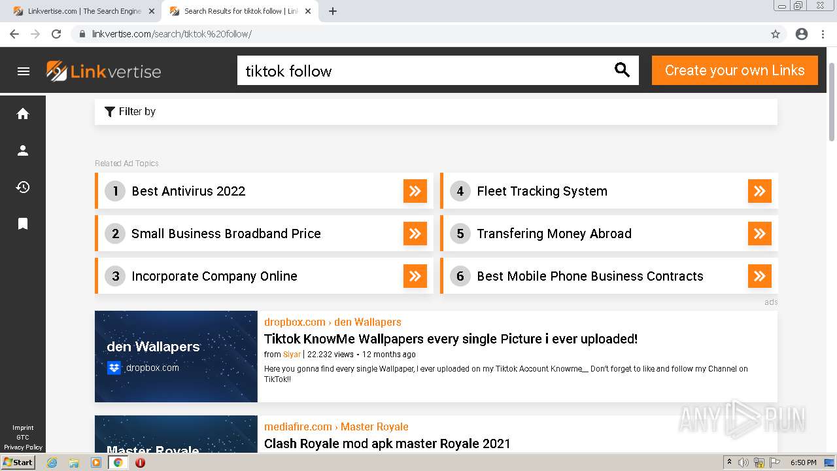Click the browser back arrow
The width and height of the screenshot is (837, 471).
point(14,34)
